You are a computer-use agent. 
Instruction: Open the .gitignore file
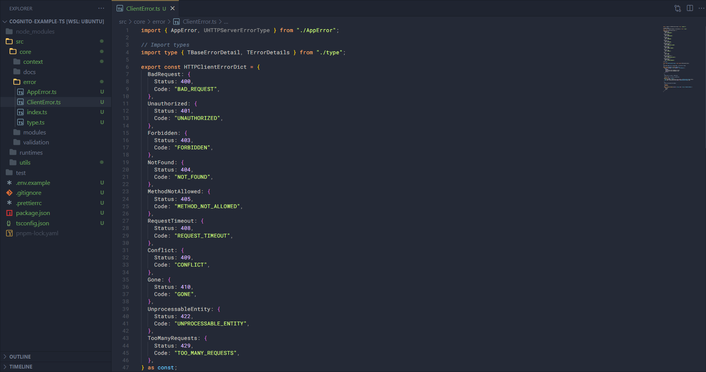(29, 193)
